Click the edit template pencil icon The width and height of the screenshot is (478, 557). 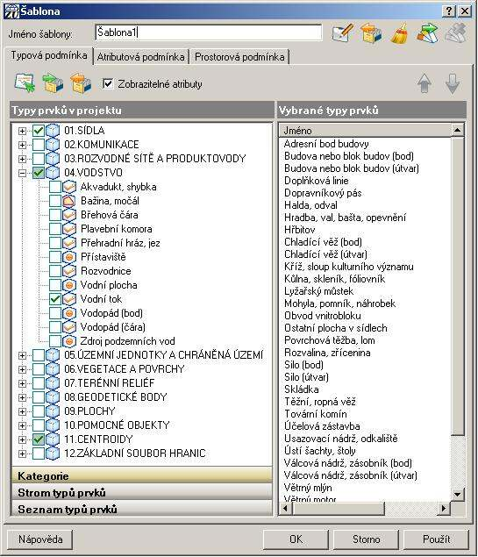coord(342,33)
